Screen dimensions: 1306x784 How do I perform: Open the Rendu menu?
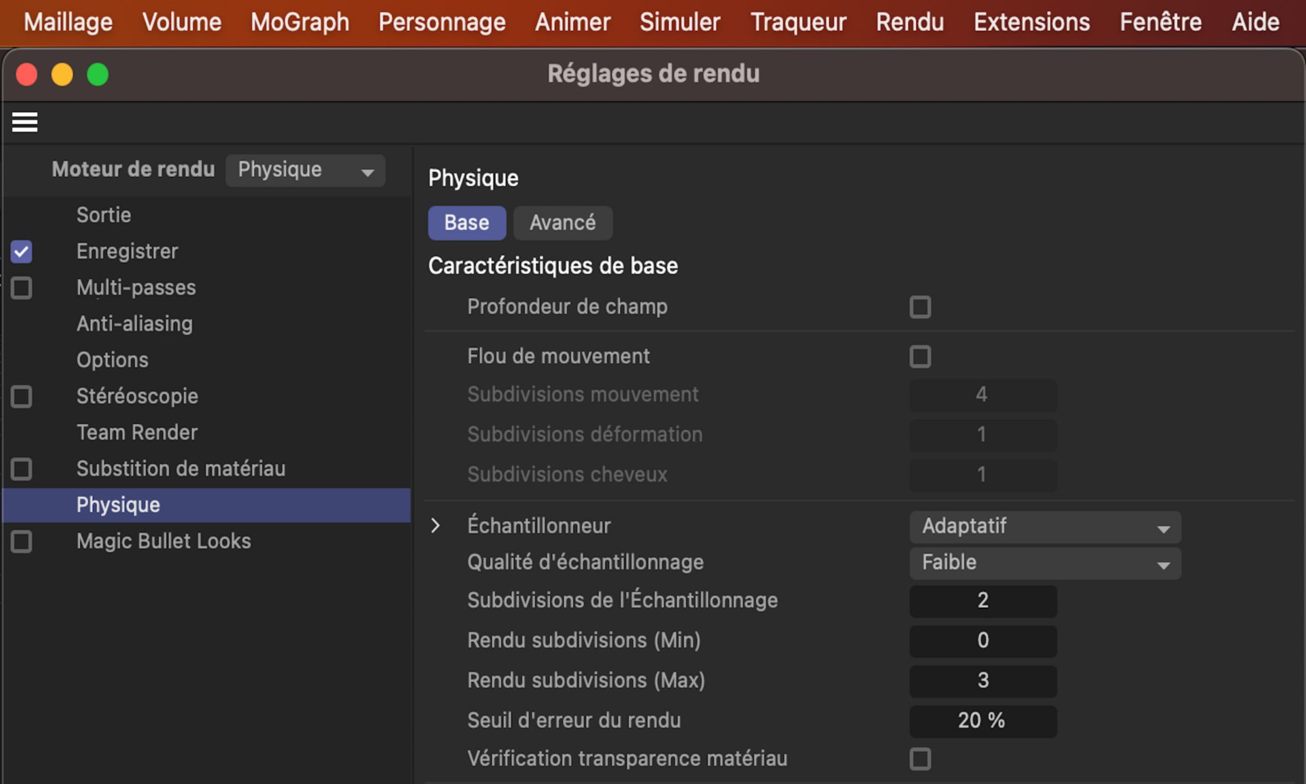point(909,22)
